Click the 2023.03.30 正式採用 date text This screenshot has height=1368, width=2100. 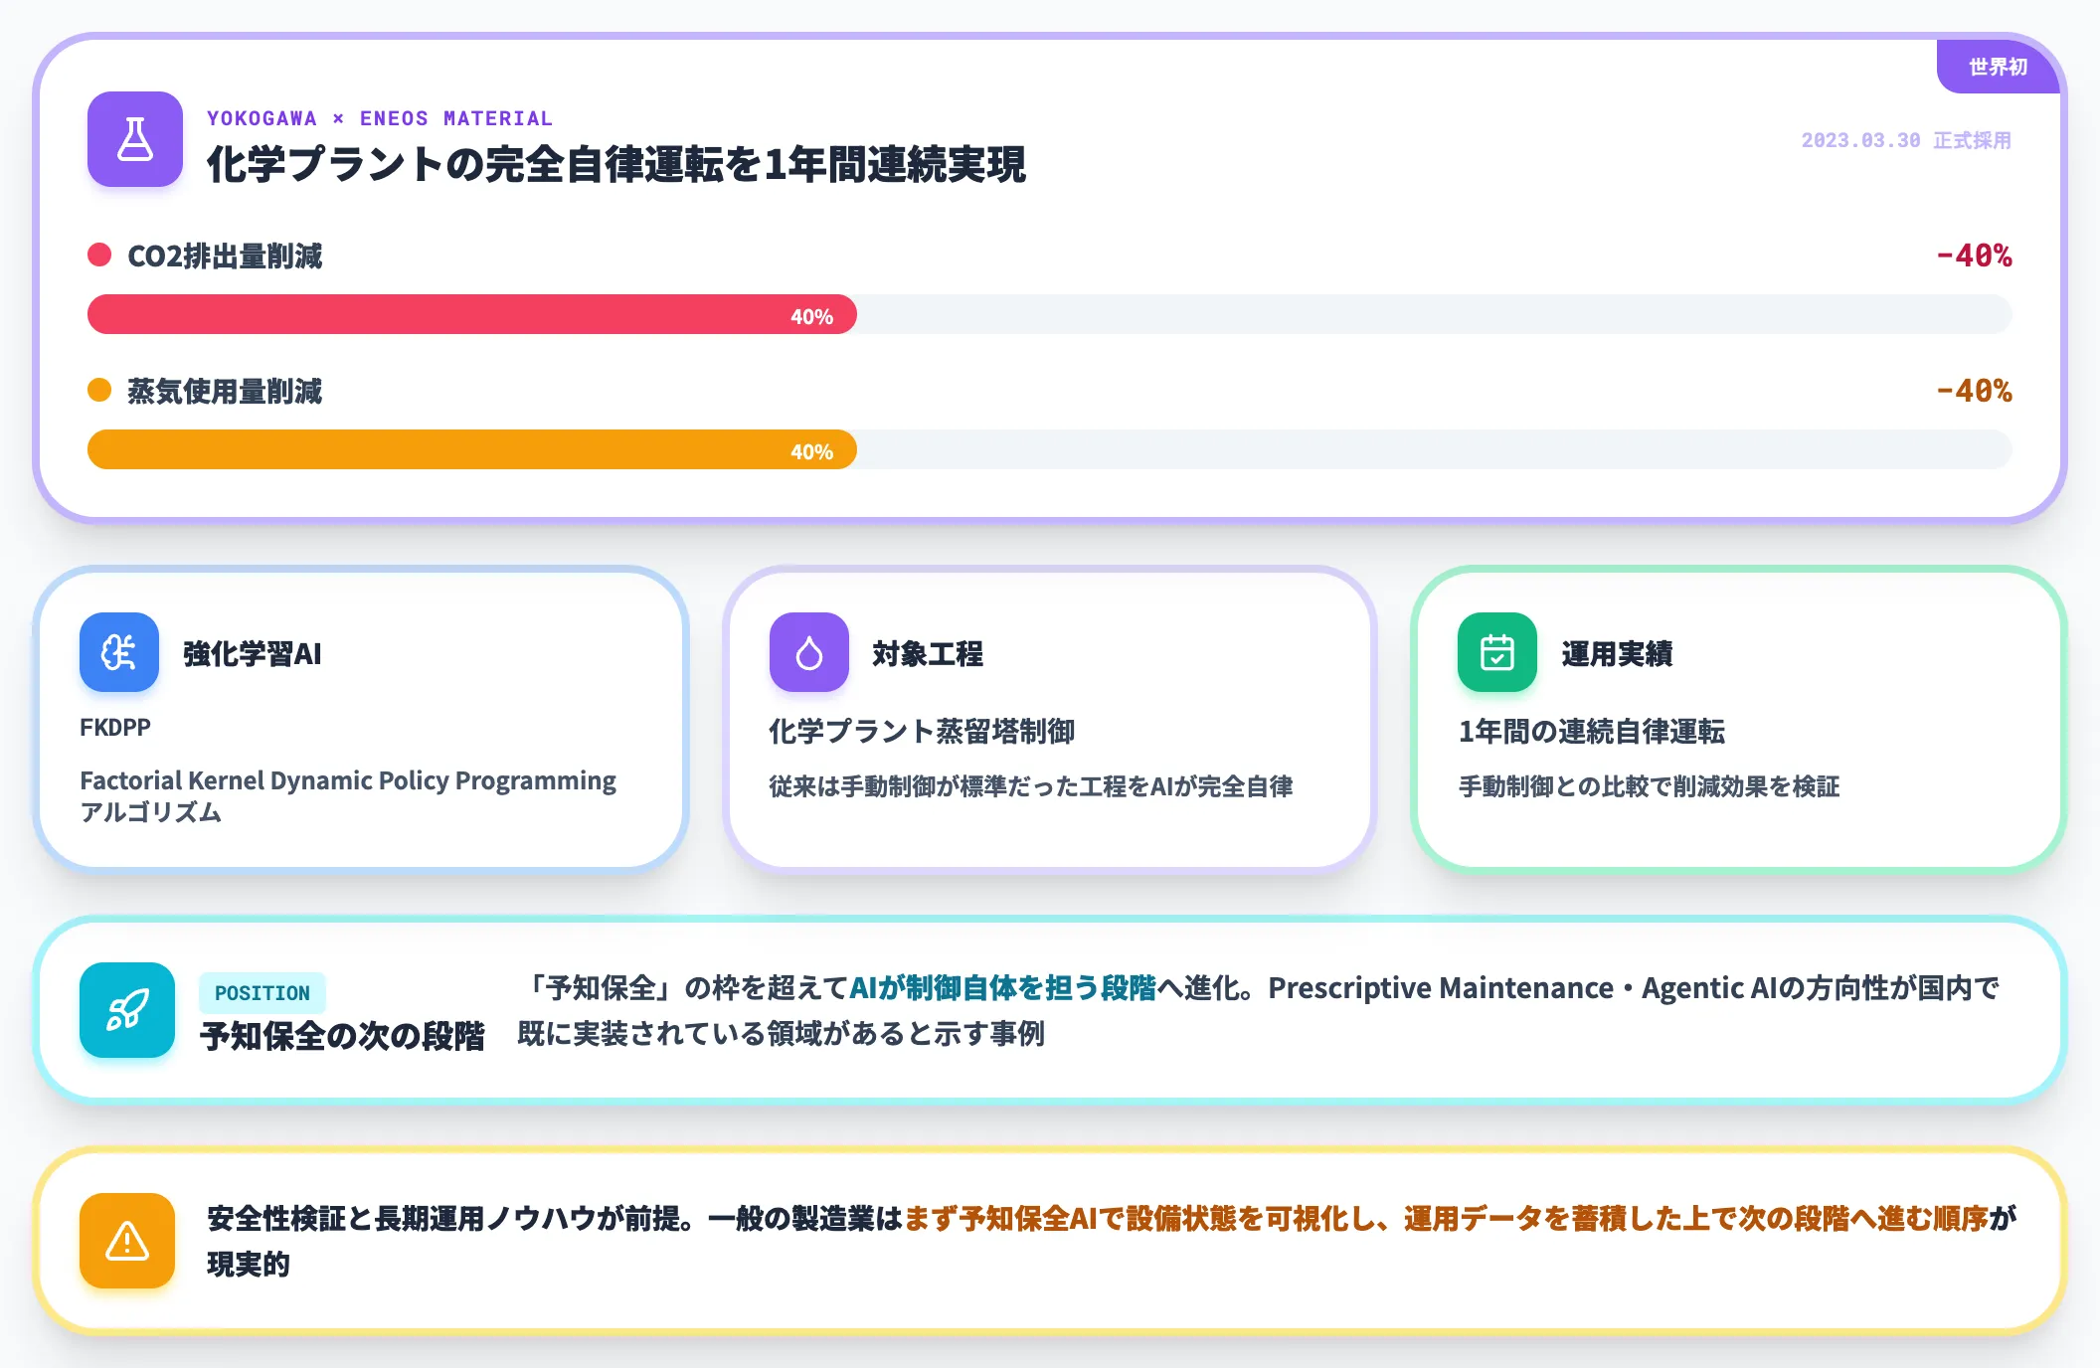pyautogui.click(x=1906, y=140)
